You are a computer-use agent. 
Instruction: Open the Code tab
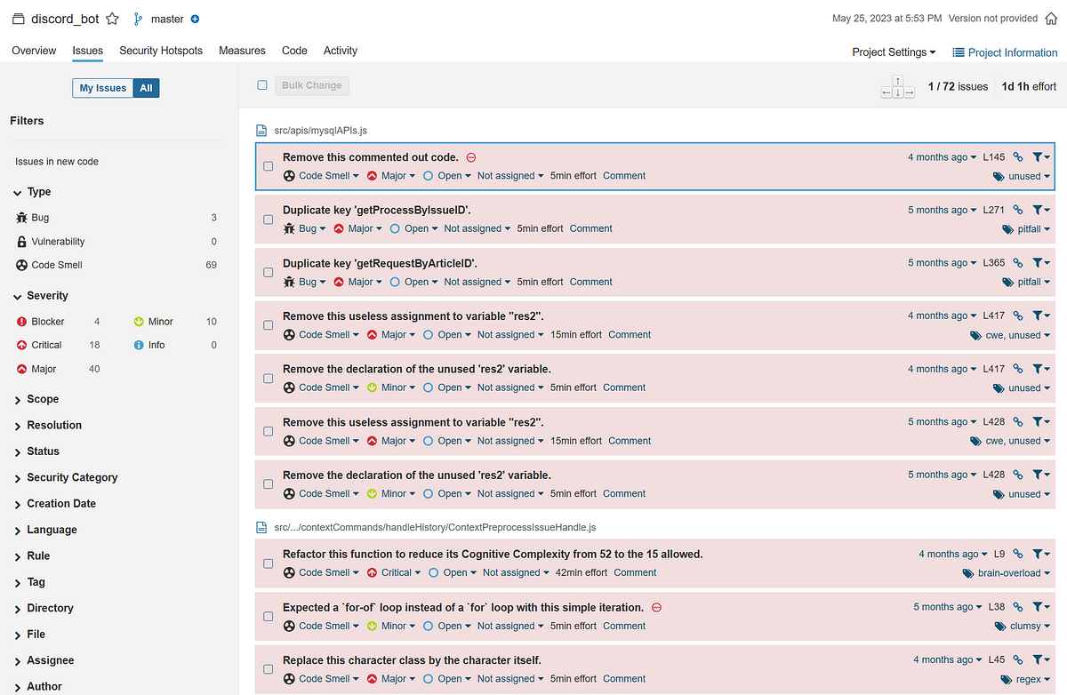(x=294, y=51)
